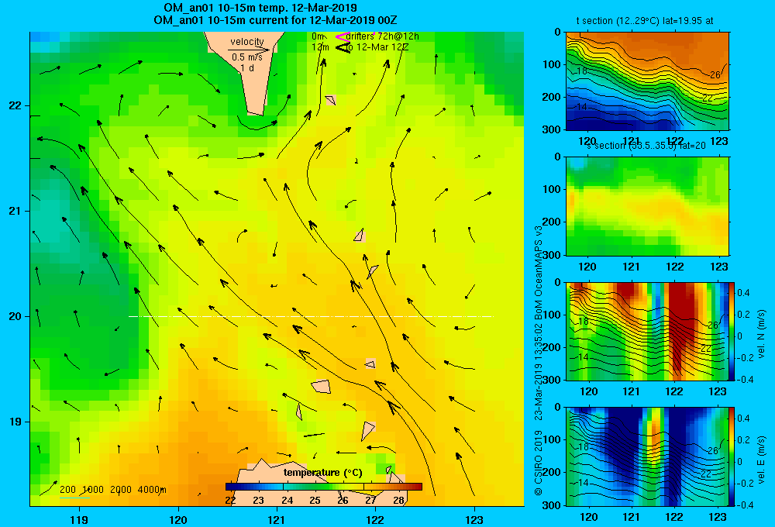This screenshot has height=527, width=775.
Task: Click the 'vel. N (m/s)' axis label
Action: coord(761,333)
